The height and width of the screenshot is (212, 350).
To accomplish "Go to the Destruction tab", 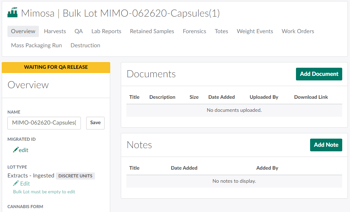I will 85,46.
